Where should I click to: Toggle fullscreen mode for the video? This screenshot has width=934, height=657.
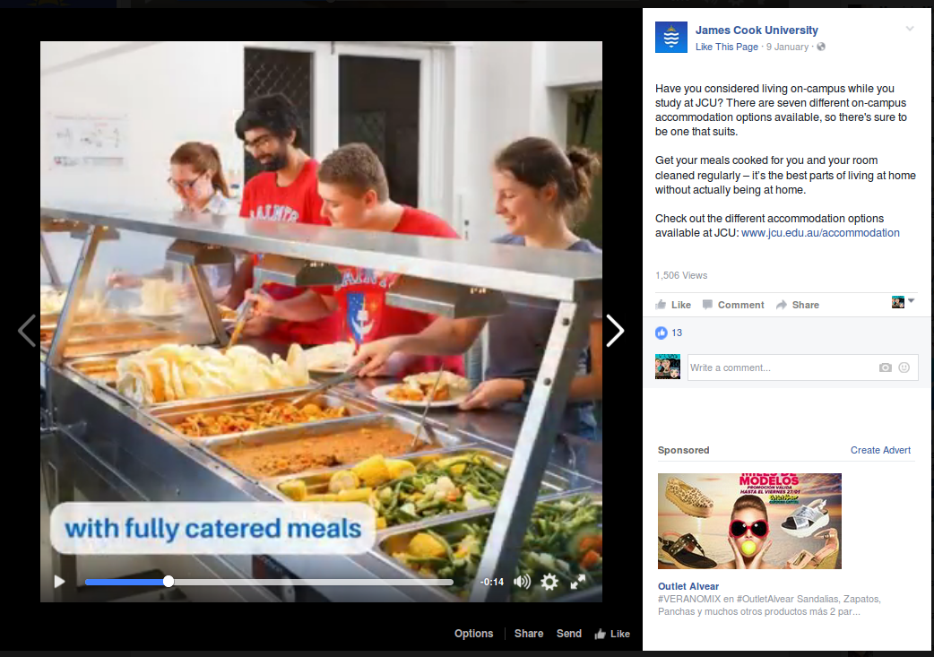pos(578,582)
